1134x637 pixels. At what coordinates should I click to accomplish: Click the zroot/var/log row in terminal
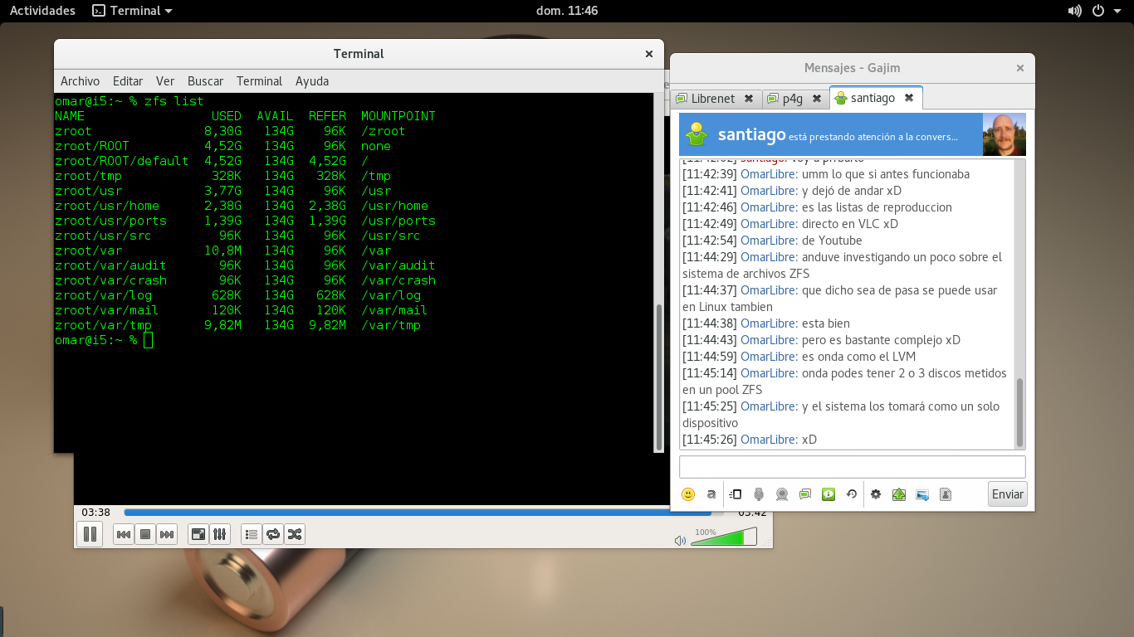coord(238,295)
